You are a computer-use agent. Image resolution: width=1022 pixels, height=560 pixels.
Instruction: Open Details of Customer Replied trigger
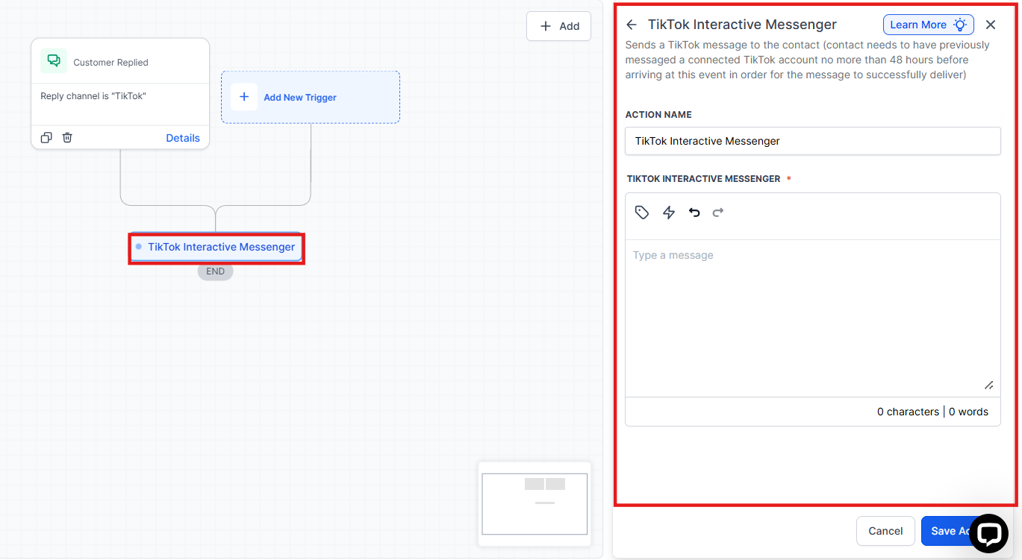tap(183, 138)
